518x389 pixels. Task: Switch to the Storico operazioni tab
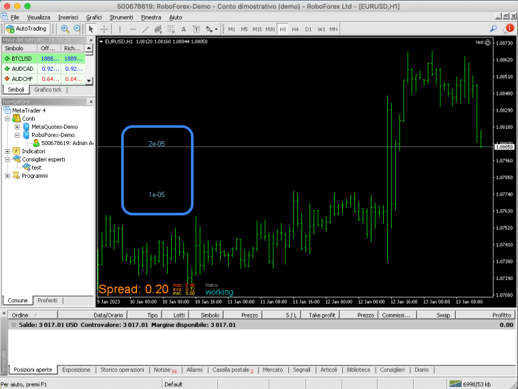coord(122,370)
